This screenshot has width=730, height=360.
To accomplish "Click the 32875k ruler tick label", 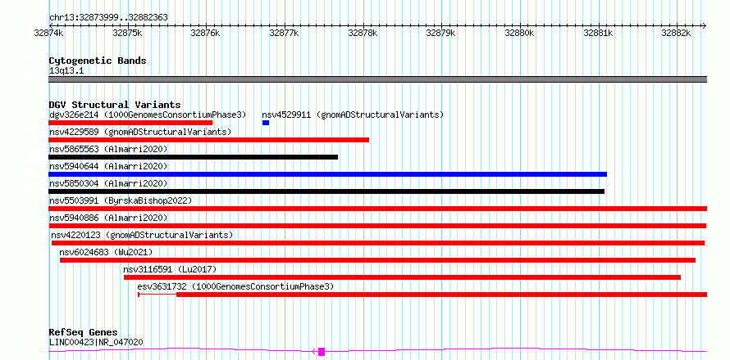I will pyautogui.click(x=128, y=34).
